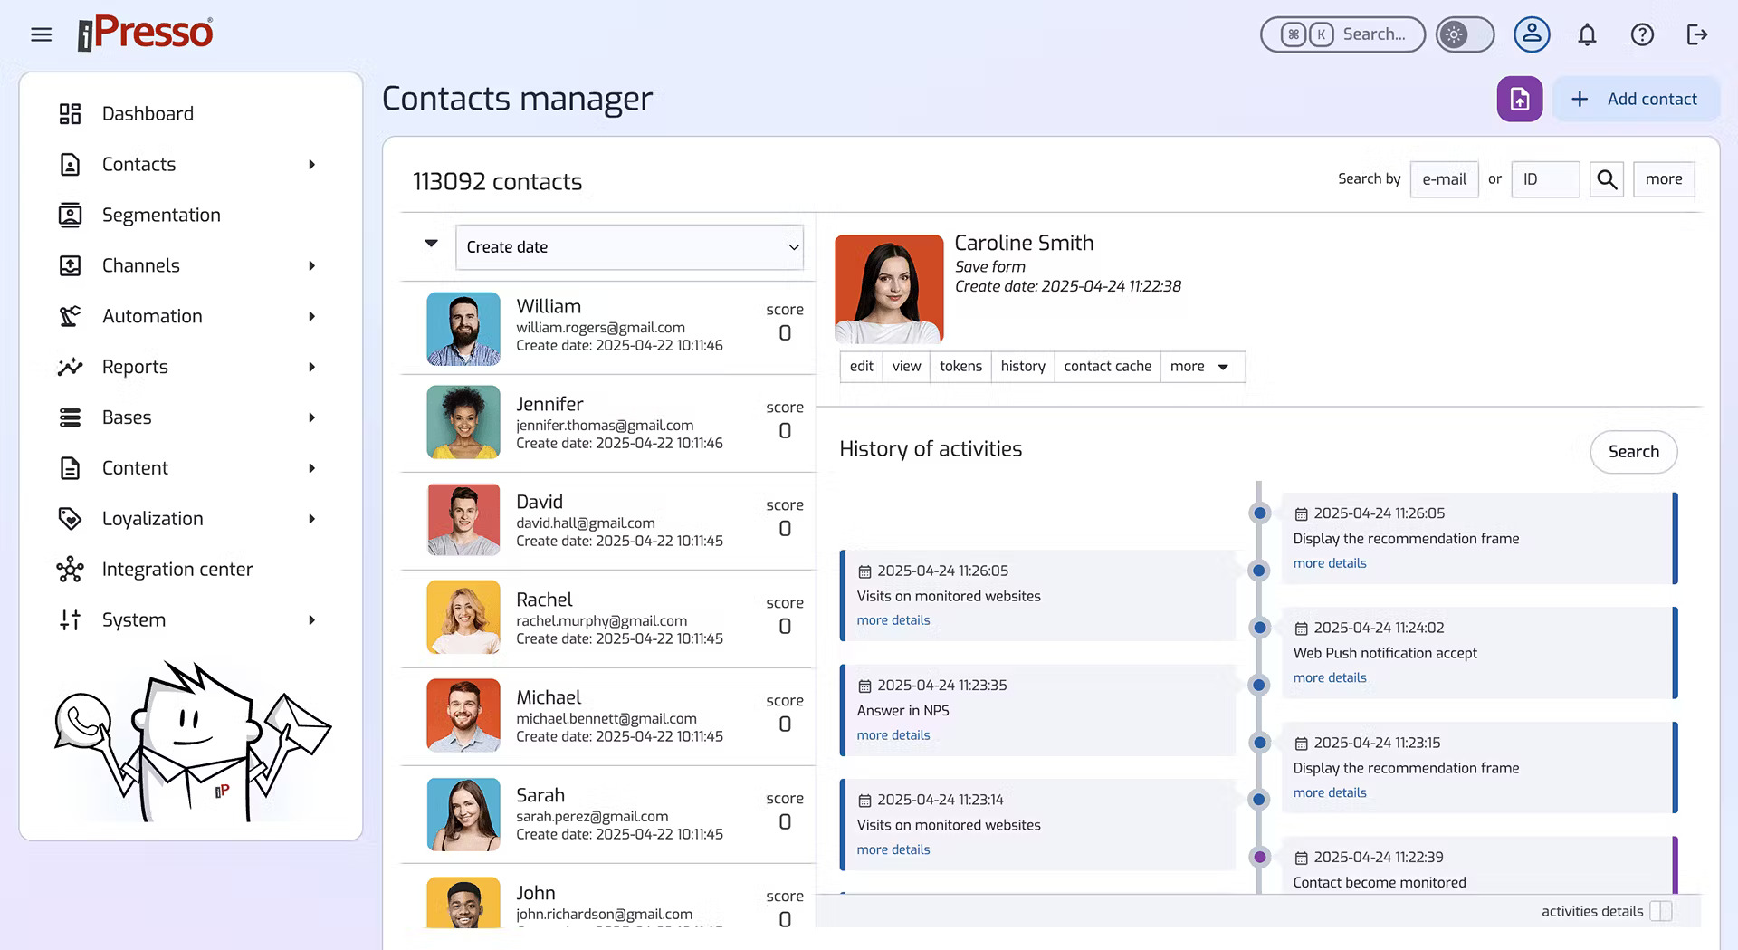Toggle sort direction arrow beside Create date

(431, 244)
